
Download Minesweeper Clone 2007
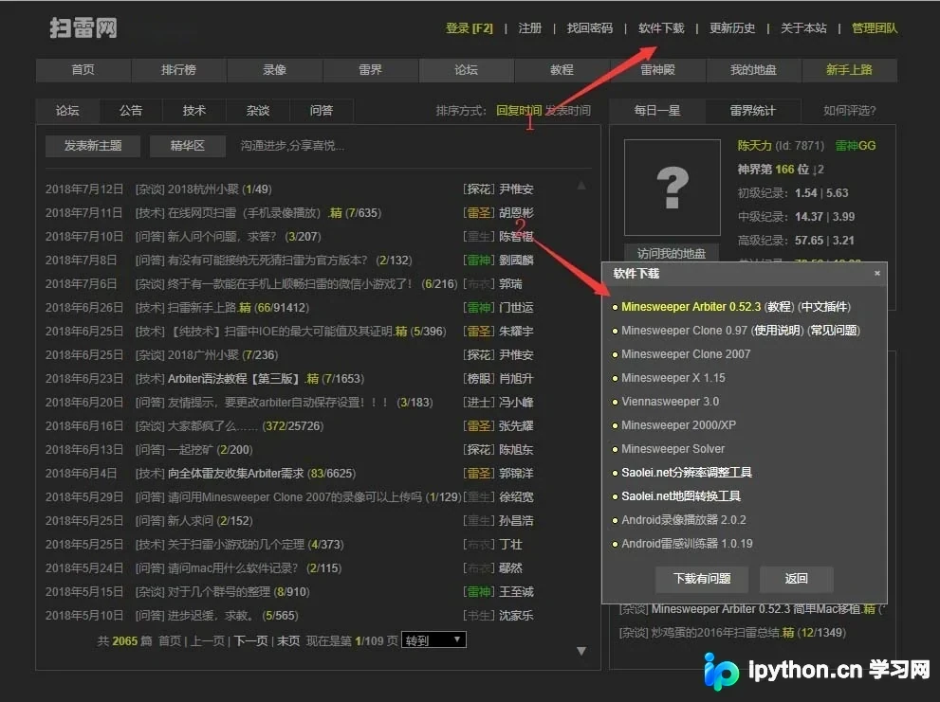click(x=686, y=354)
